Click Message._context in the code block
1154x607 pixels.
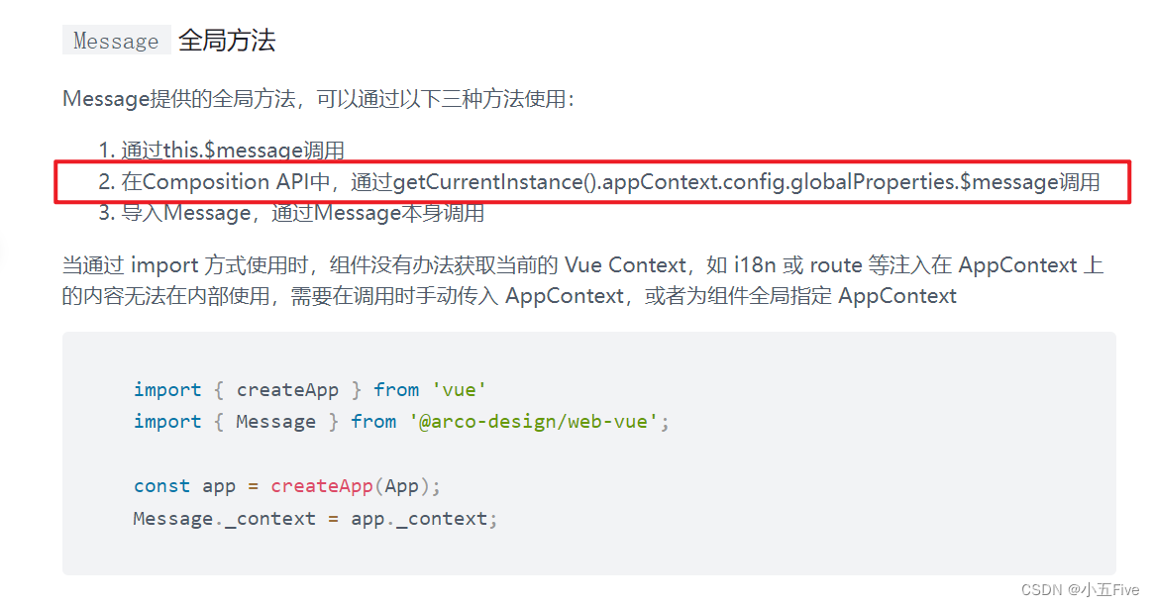[225, 519]
